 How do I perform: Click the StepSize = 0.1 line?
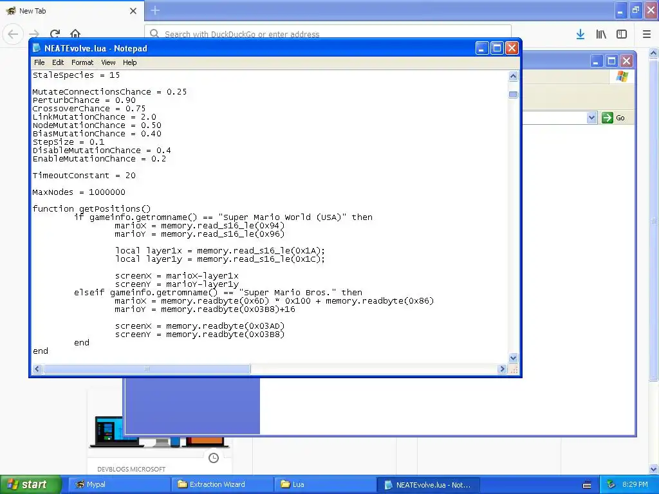point(68,142)
